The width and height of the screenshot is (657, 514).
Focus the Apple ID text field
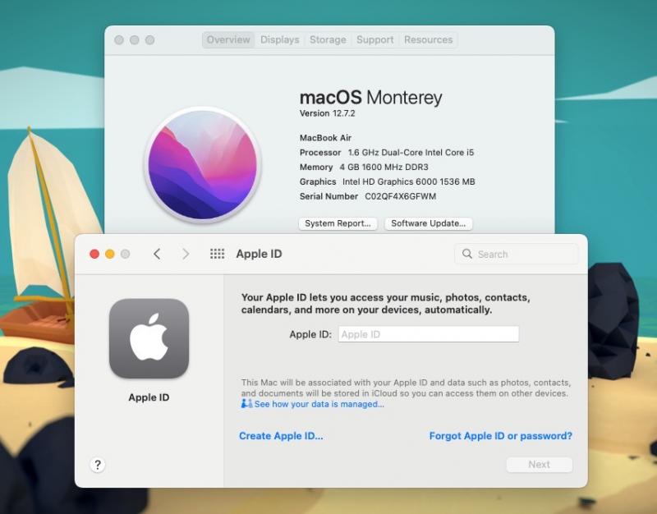(429, 334)
